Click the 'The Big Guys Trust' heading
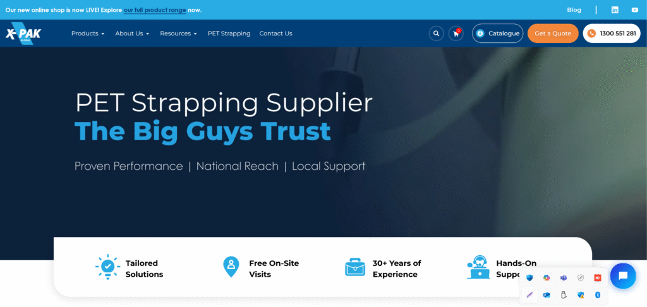Image resolution: width=647 pixels, height=307 pixels. tap(203, 131)
